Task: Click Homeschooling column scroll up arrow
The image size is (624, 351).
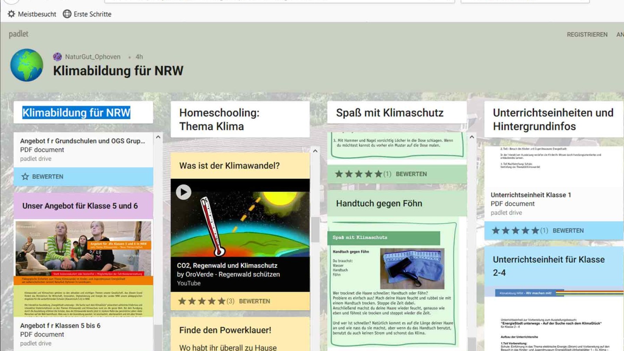Action: click(315, 151)
